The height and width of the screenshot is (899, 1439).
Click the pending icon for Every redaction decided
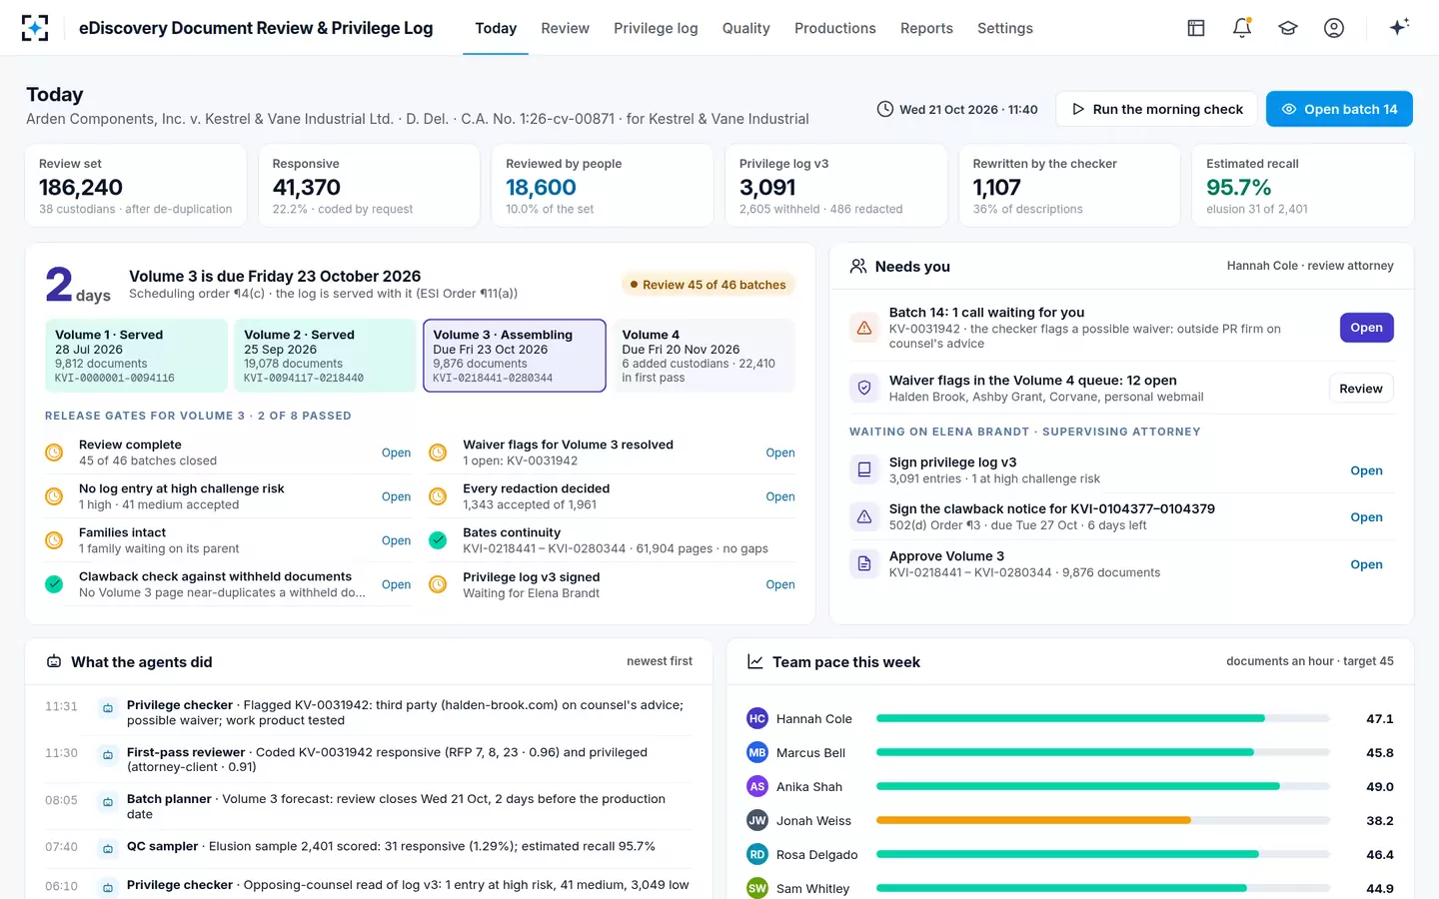(438, 496)
